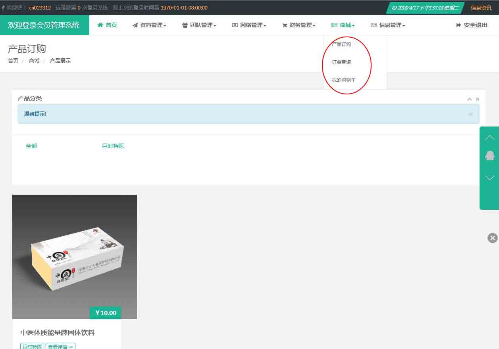Close the floating sidebar with round X
Screen dimensions: 499x349
click(x=492, y=238)
